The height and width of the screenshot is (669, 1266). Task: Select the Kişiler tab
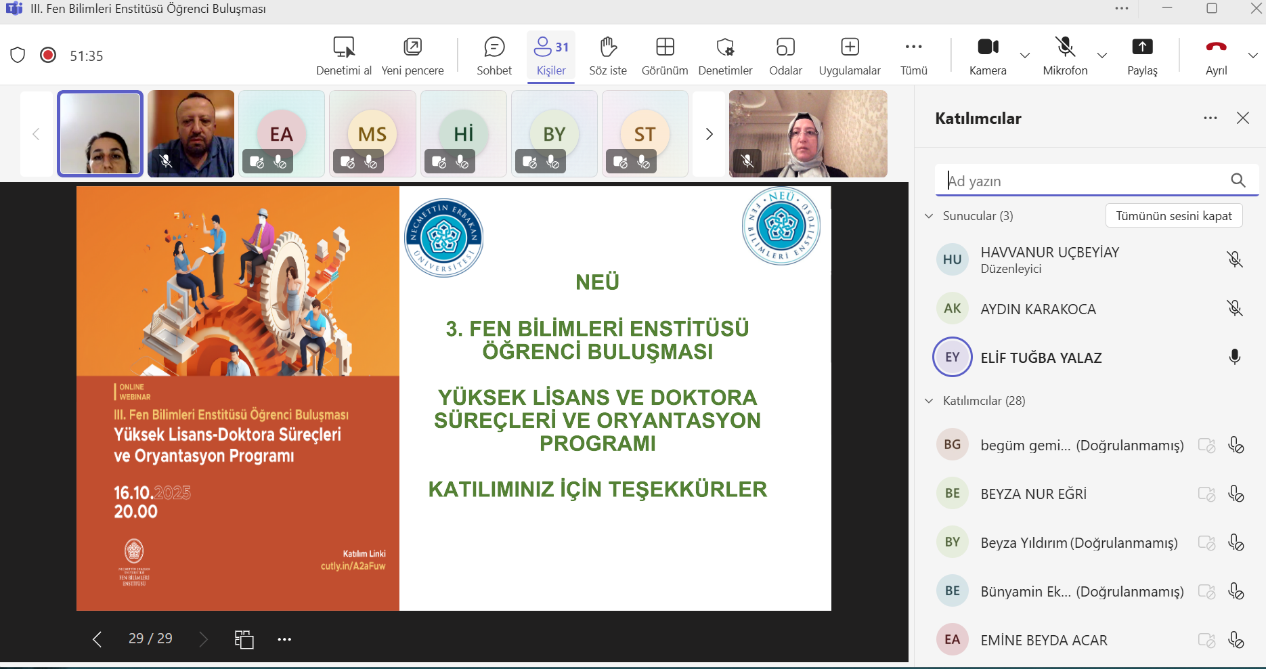point(551,56)
